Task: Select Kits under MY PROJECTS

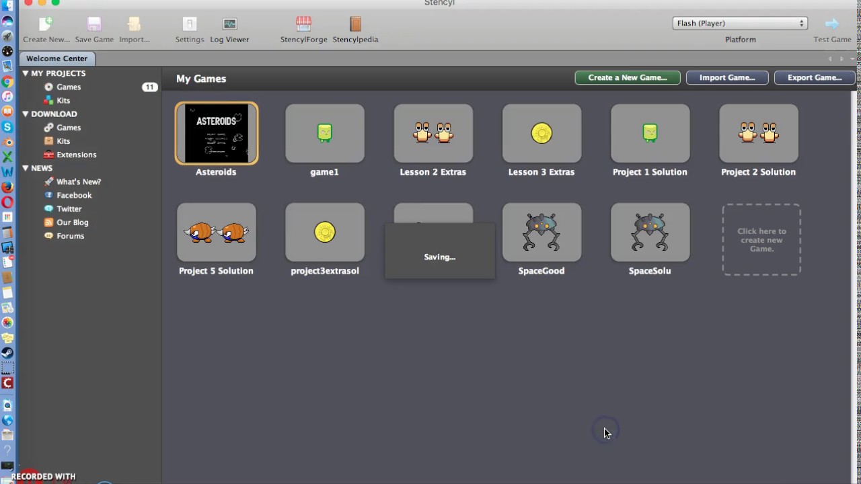Action: point(63,100)
